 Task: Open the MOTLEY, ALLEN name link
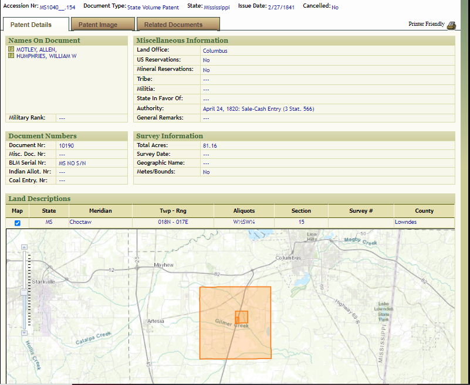(36, 50)
